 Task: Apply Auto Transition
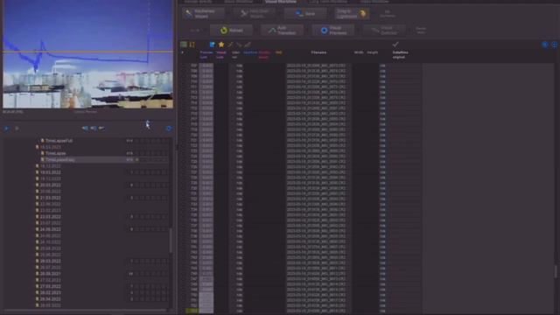click(282, 31)
